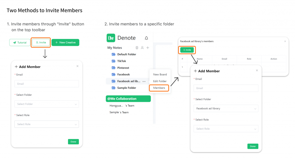Click Done in the left Add Member dialog
The width and height of the screenshot is (295, 158).
click(73, 142)
